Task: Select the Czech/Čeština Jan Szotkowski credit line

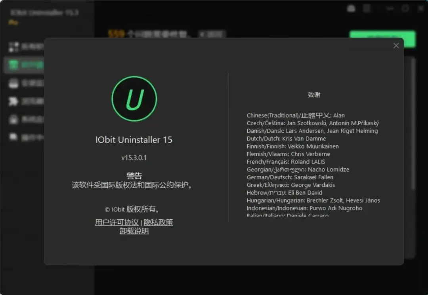Action: click(313, 123)
